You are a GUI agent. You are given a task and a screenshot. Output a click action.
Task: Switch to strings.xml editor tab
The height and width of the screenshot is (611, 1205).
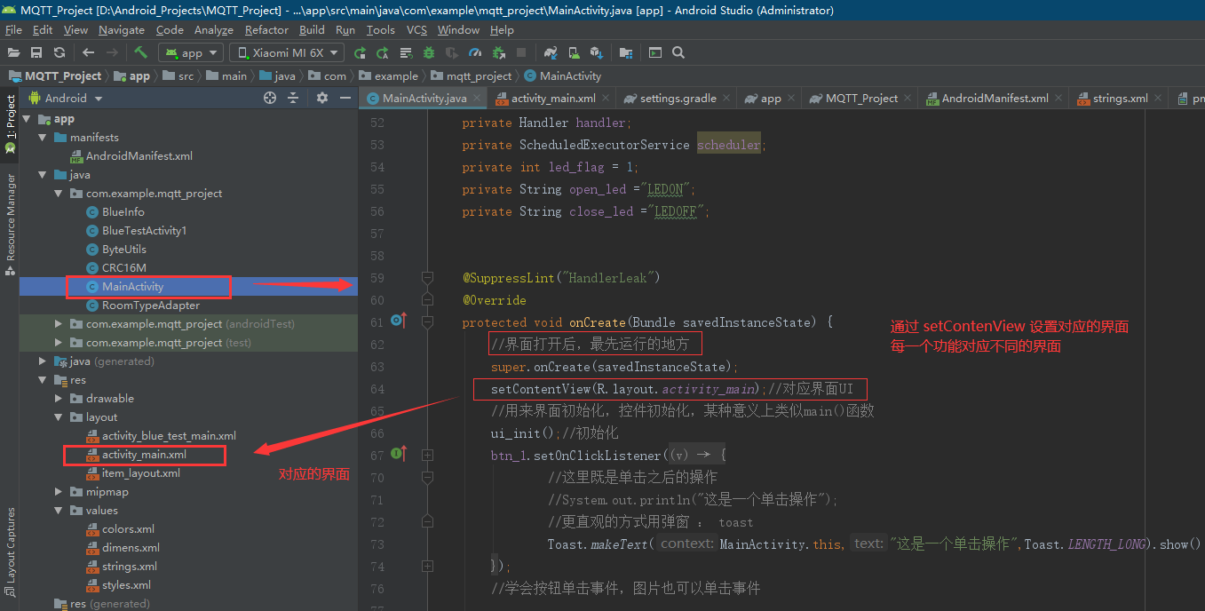[1120, 99]
